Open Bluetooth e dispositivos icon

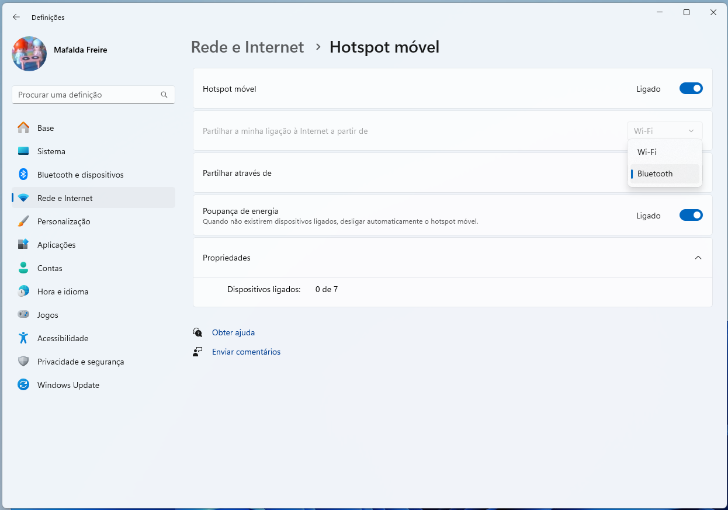pos(23,175)
